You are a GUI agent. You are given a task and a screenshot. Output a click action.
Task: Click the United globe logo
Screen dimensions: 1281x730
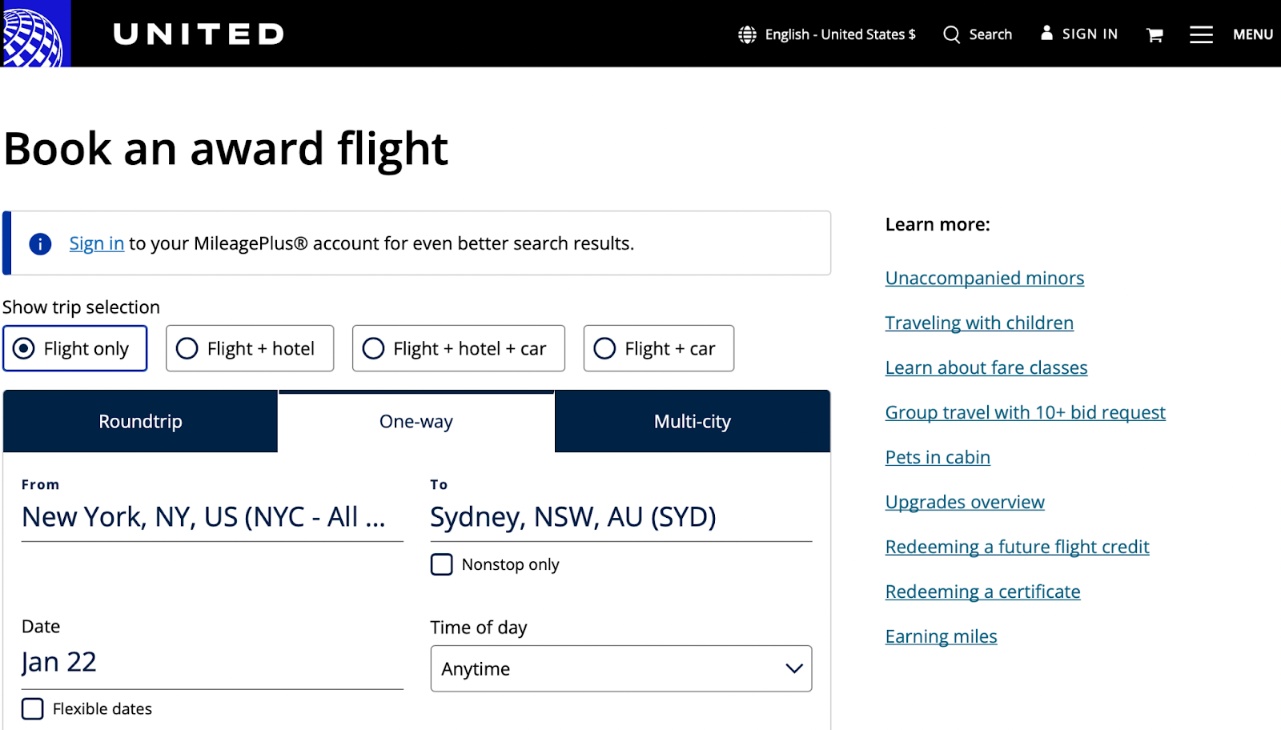pos(34,34)
